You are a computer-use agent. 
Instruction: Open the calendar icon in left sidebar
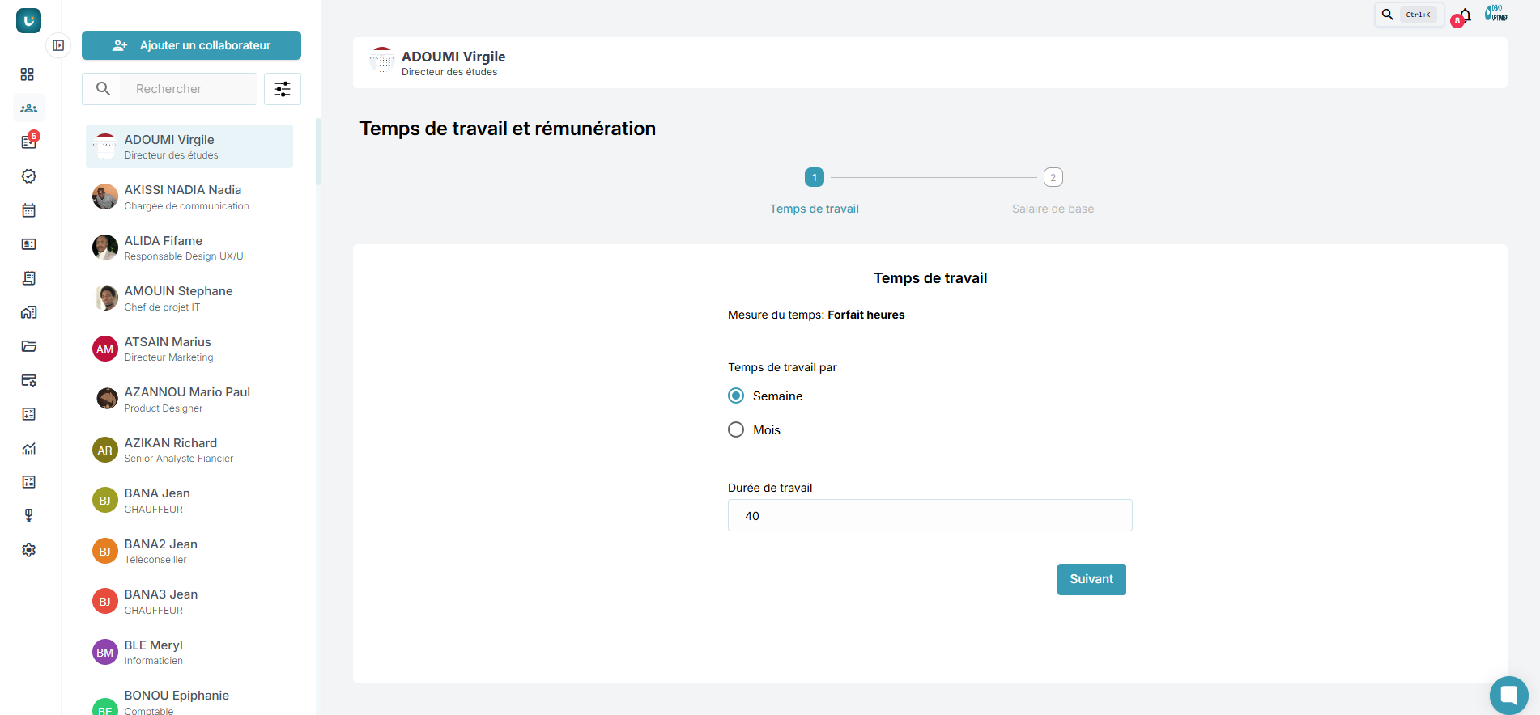pos(28,210)
